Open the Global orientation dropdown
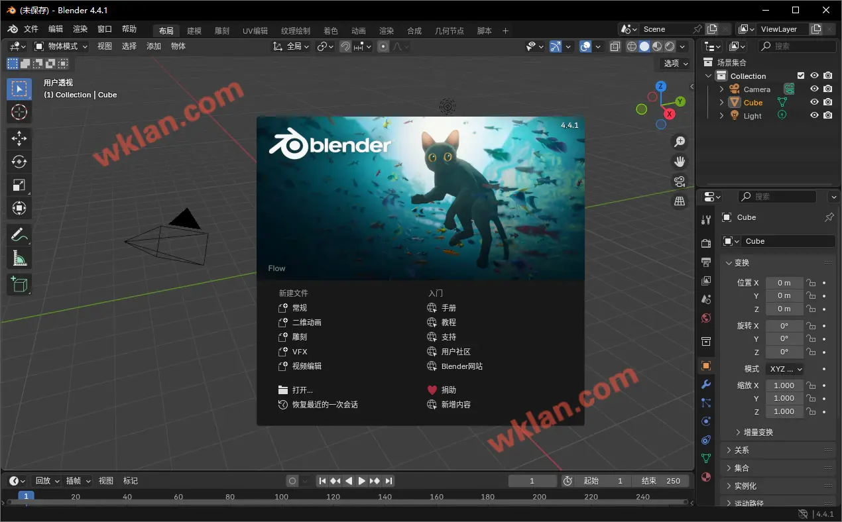This screenshot has height=522, width=842. 291,46
